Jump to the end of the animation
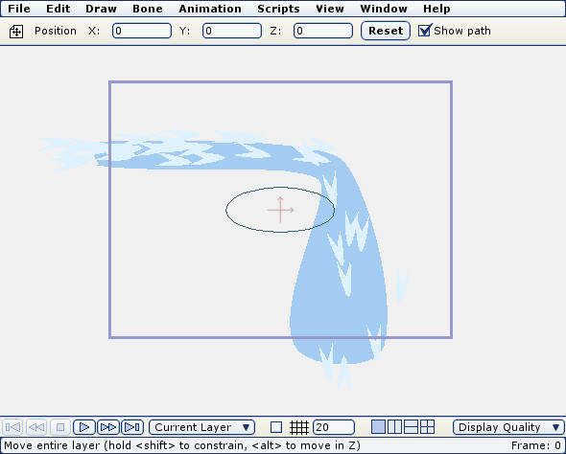Viewport: 566px width, 454px height. pyautogui.click(x=132, y=427)
